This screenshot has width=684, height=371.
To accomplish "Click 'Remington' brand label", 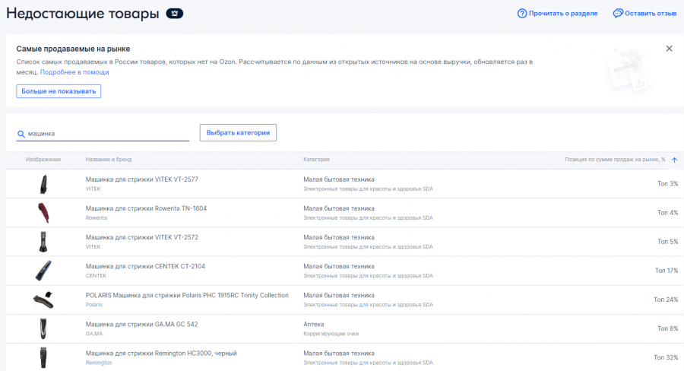I will pos(99,363).
